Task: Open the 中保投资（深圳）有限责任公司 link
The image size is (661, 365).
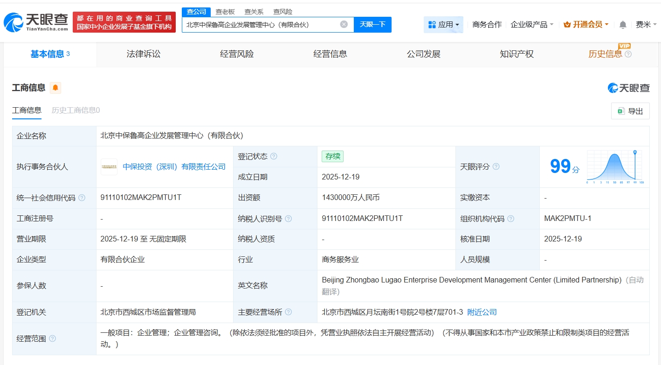Action: pos(174,166)
